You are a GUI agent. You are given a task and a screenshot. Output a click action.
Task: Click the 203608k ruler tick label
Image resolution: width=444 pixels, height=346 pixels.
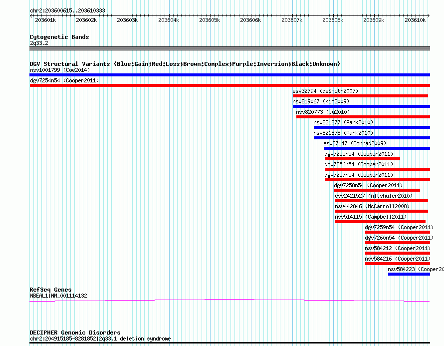[333, 20]
